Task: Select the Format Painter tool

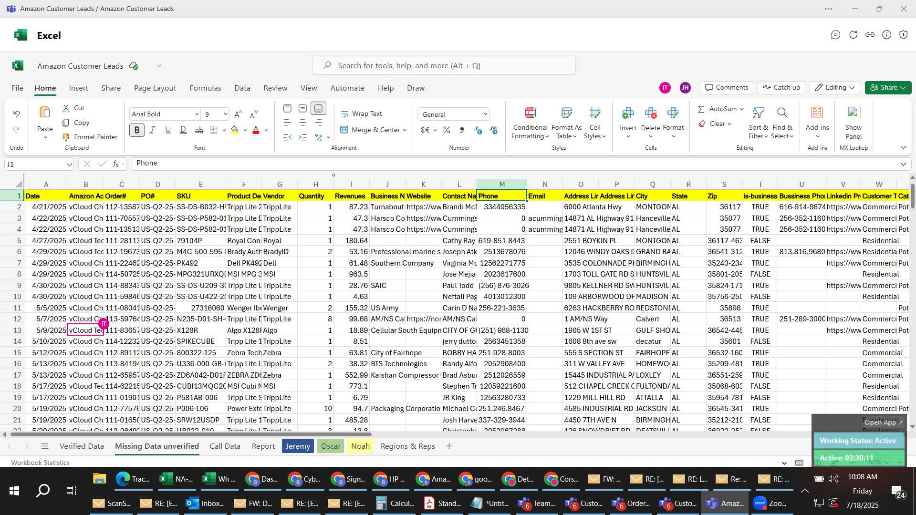Action: coord(90,137)
